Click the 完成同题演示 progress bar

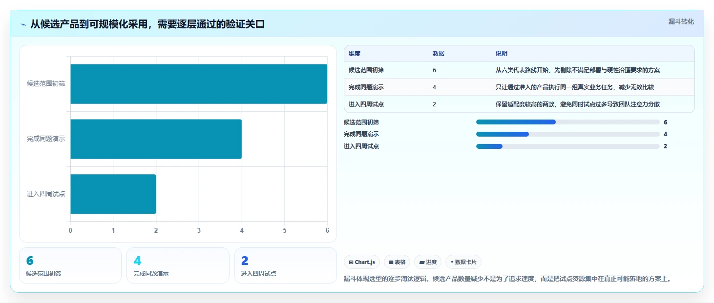567,134
